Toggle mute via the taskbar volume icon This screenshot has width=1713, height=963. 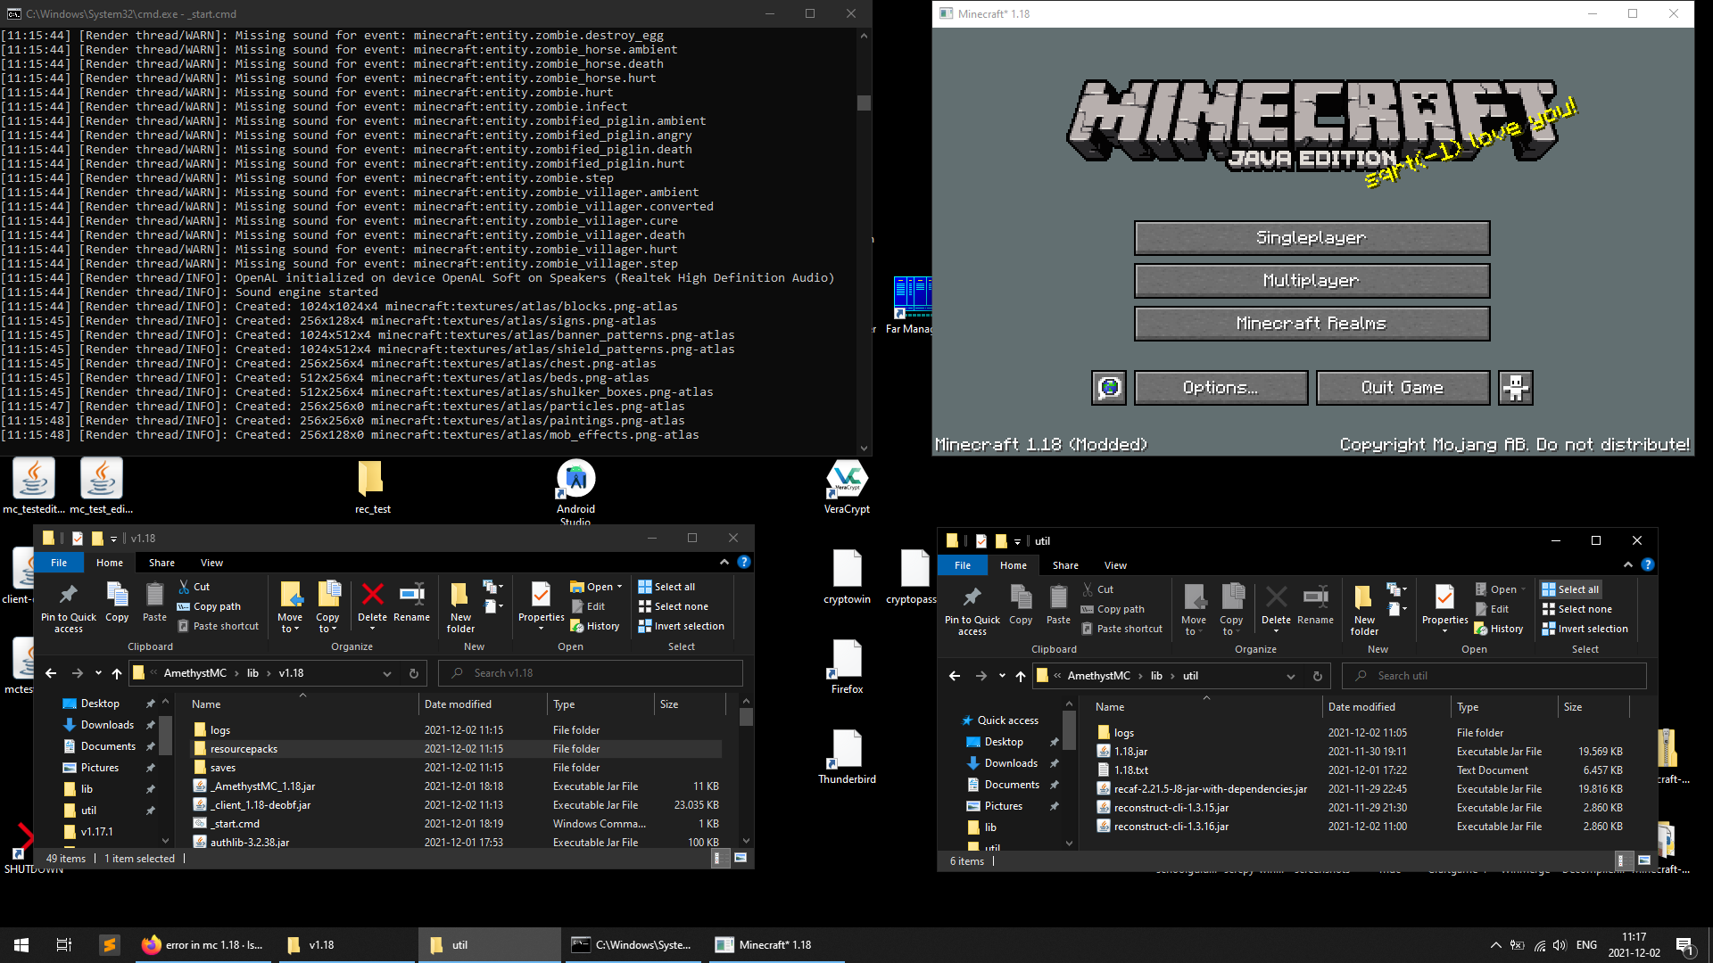tap(1559, 944)
